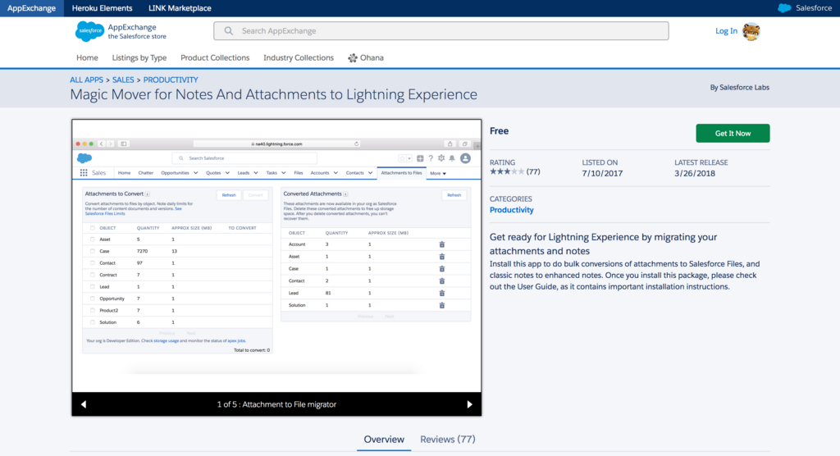Open Heroku Elements tab
The image size is (840, 456).
(102, 8)
